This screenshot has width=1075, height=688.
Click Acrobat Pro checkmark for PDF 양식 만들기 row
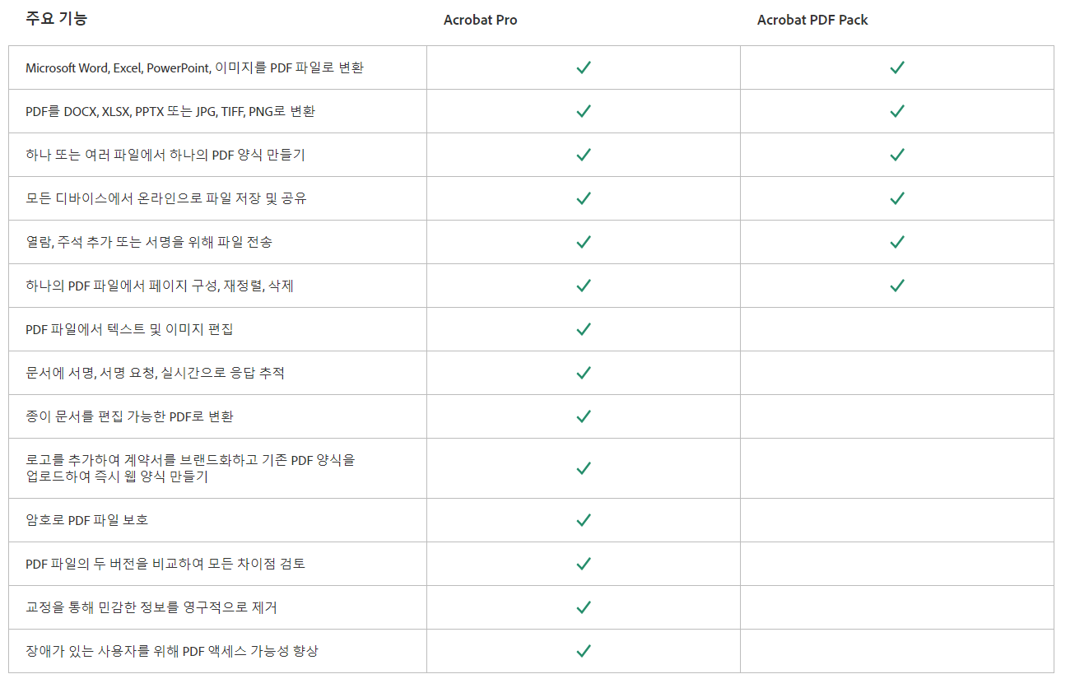tap(584, 155)
